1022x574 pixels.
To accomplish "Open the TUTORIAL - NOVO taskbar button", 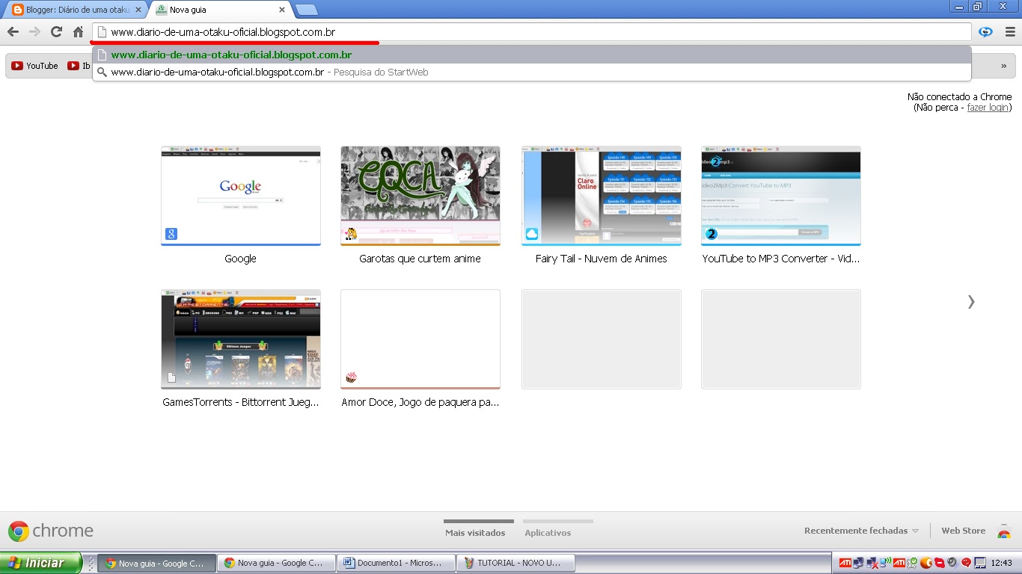I will [515, 564].
